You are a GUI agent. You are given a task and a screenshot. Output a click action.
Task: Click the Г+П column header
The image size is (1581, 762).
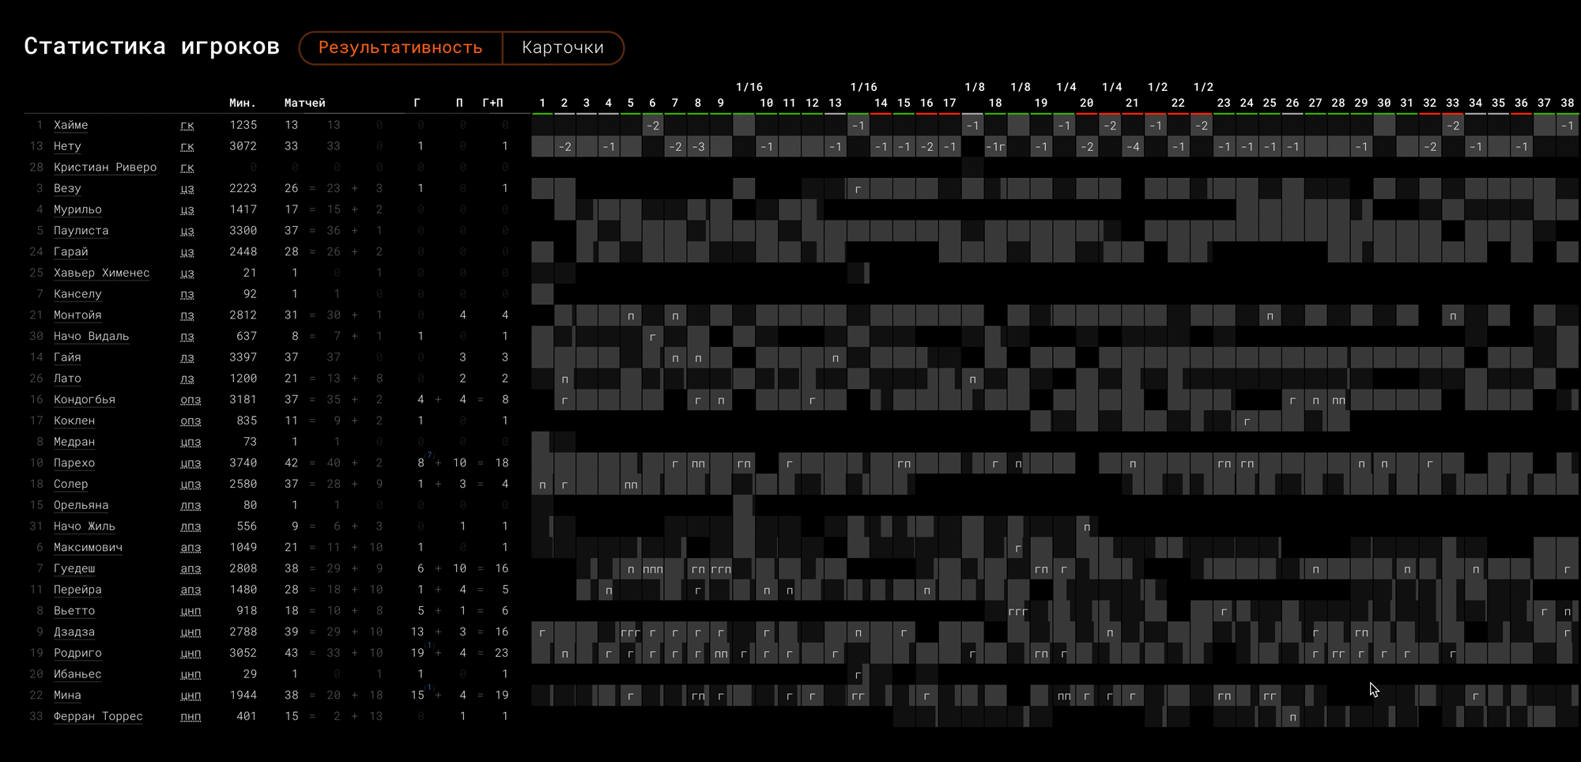tap(492, 103)
